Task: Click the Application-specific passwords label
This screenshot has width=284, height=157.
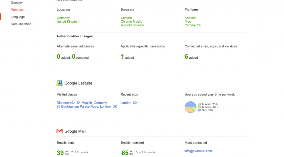Action: pyautogui.click(x=143, y=46)
